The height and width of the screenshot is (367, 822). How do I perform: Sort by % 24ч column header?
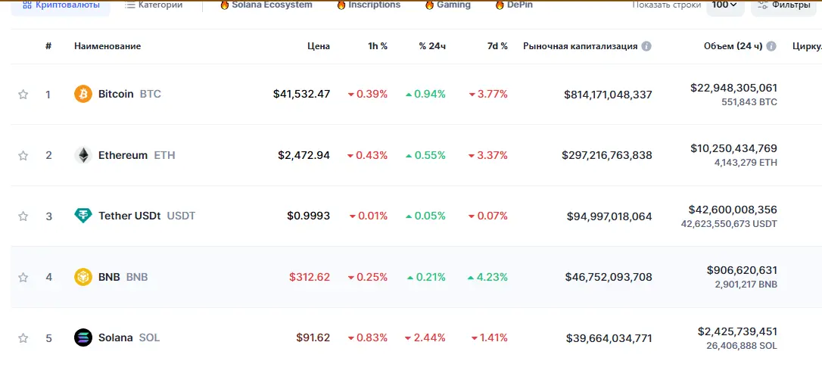click(x=432, y=46)
